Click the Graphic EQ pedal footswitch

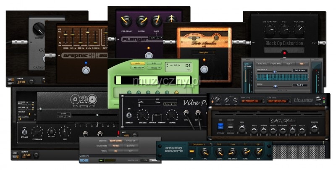pos(86,70)
